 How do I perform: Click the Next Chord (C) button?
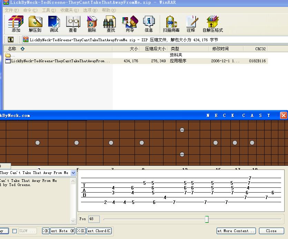coord(99,231)
